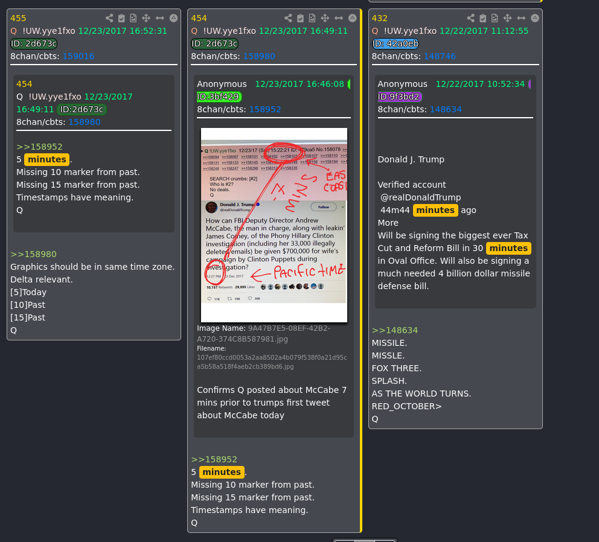Click the bright green ID:3bf429 badge
Viewport: 599px width, 542px height.
tap(219, 97)
